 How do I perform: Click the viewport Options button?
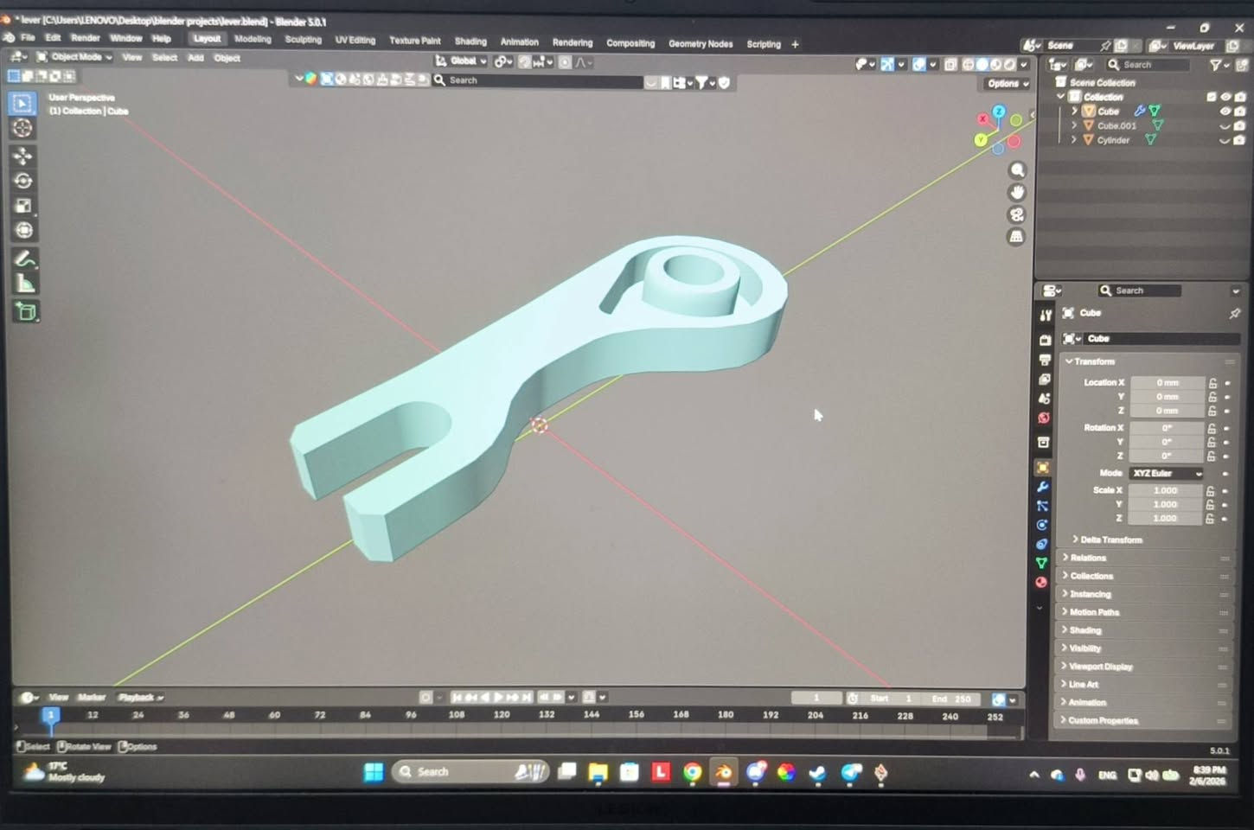click(x=1006, y=84)
